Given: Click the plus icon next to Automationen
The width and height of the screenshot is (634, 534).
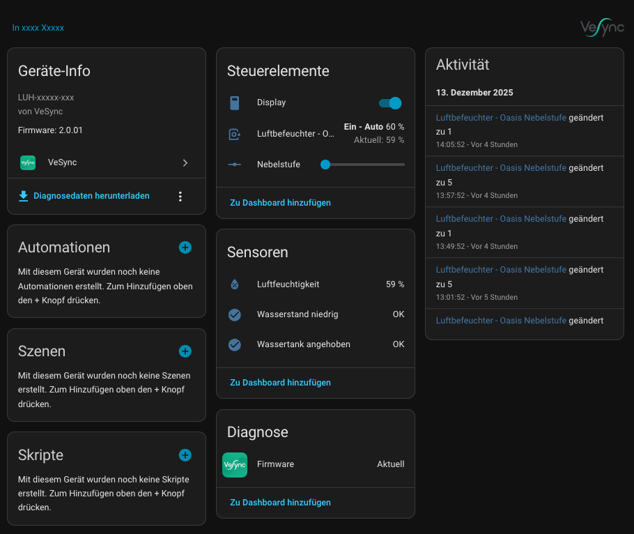Looking at the screenshot, I should (185, 247).
